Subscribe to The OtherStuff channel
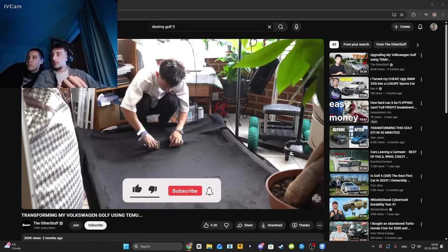Viewport: 448px width, 252px height. (96, 225)
